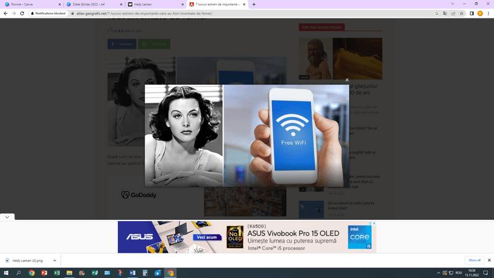Open the clock showing 13.11.2022
Viewport: 494px width, 278px height.
click(x=472, y=273)
